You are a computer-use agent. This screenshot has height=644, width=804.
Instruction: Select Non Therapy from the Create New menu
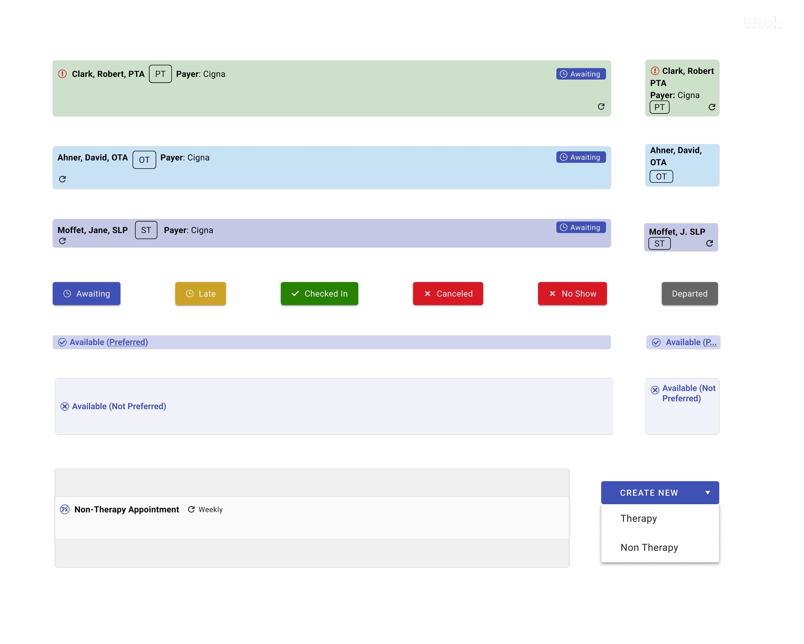(649, 548)
